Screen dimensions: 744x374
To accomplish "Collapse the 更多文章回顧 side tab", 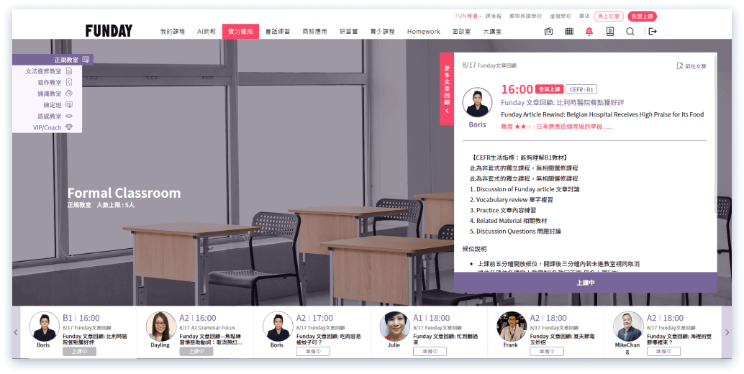I will [447, 89].
